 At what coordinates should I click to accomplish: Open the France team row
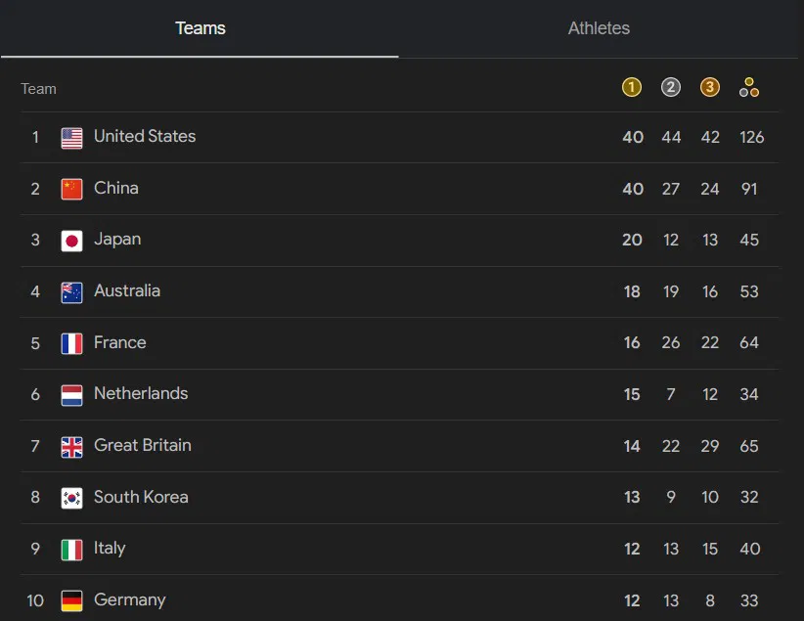399,343
